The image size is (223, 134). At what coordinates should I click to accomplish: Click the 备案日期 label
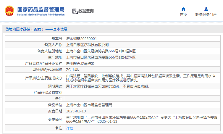coord(55,111)
